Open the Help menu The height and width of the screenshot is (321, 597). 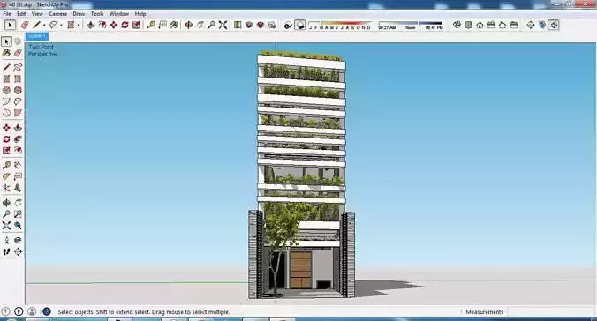pos(140,14)
